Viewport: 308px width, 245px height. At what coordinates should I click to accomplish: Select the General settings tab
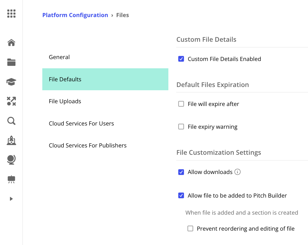59,57
